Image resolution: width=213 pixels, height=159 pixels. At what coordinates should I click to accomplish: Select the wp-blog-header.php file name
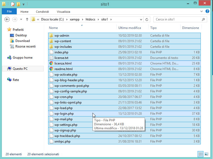(69, 80)
